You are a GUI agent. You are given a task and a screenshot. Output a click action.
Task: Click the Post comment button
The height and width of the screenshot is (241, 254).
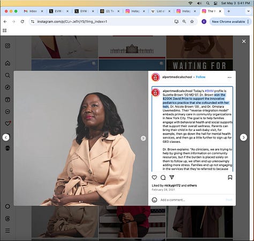pyautogui.click(x=229, y=200)
